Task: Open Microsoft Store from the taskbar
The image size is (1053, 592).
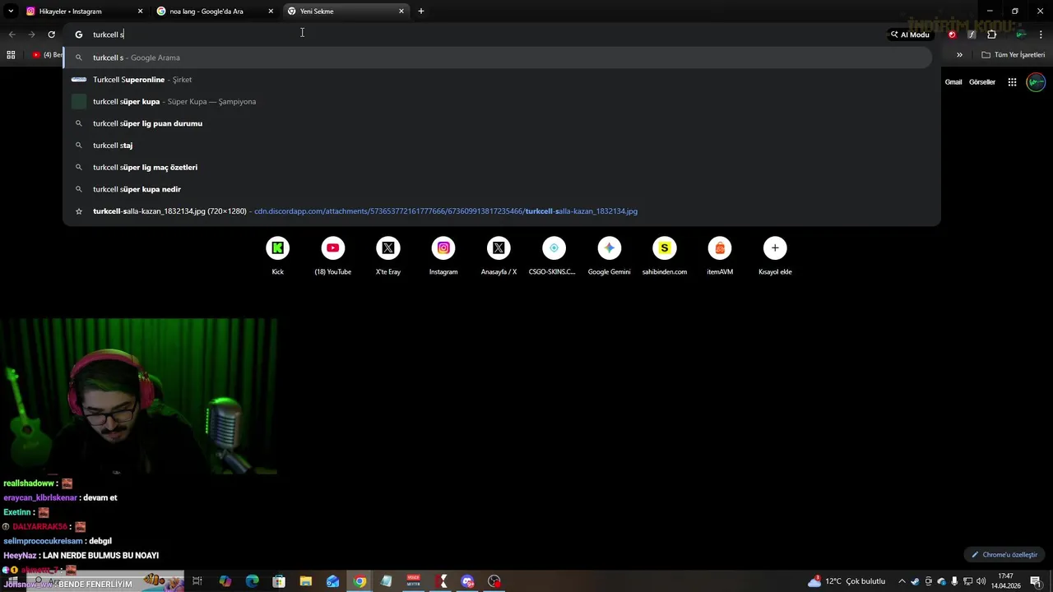Action: (279, 581)
